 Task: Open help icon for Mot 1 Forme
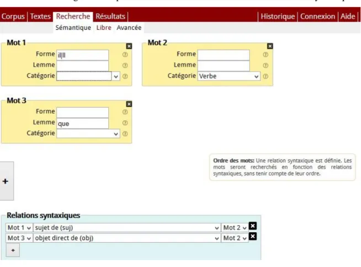pyautogui.click(x=125, y=55)
